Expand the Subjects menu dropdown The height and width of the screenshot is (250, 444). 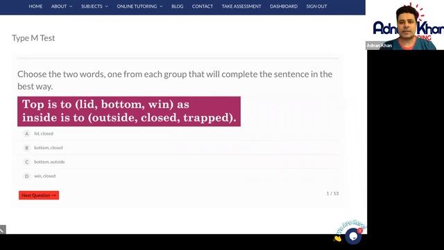coord(94,6)
